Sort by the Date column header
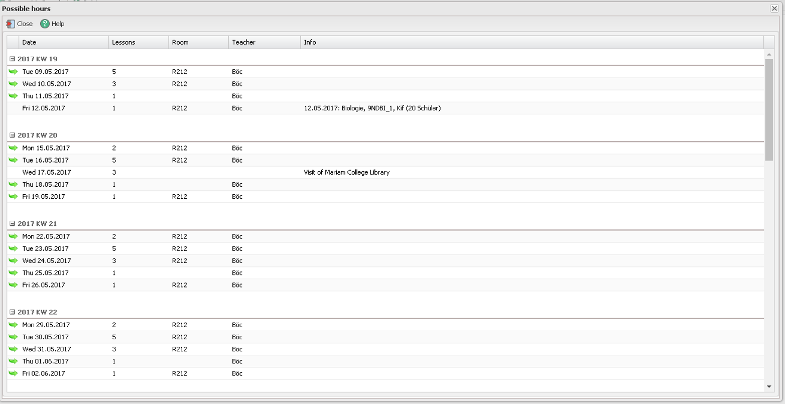The height and width of the screenshot is (404, 785). 63,42
